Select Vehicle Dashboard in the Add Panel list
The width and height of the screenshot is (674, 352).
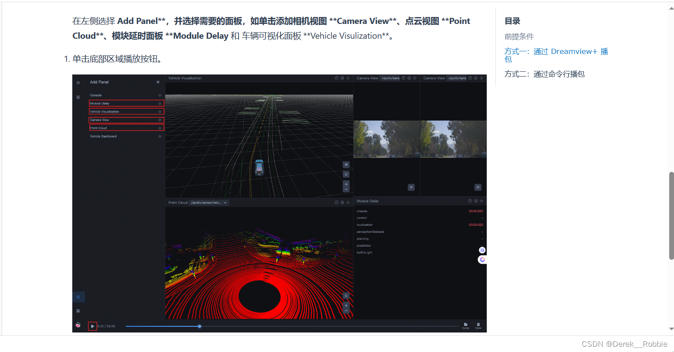(104, 136)
